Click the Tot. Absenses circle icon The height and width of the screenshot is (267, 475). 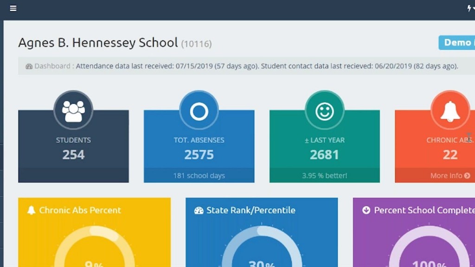point(199,110)
